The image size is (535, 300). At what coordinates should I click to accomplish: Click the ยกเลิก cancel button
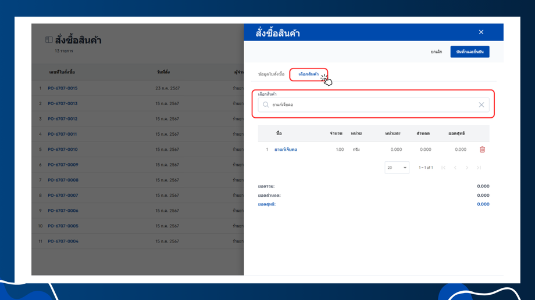point(436,52)
